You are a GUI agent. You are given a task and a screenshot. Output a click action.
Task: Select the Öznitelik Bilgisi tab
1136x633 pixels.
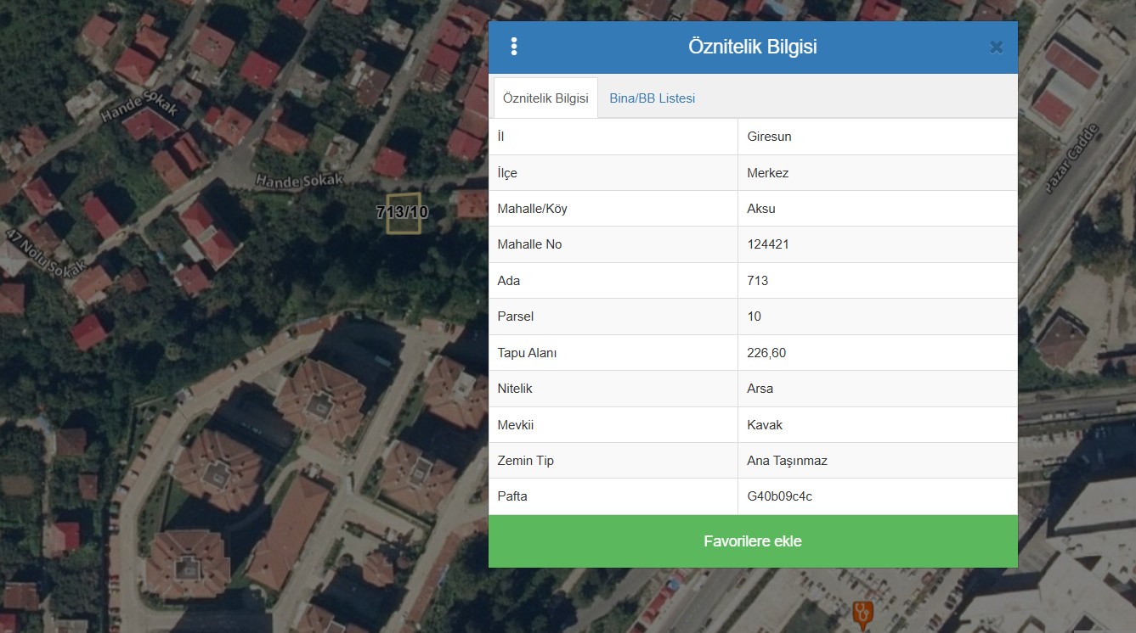pyautogui.click(x=545, y=98)
